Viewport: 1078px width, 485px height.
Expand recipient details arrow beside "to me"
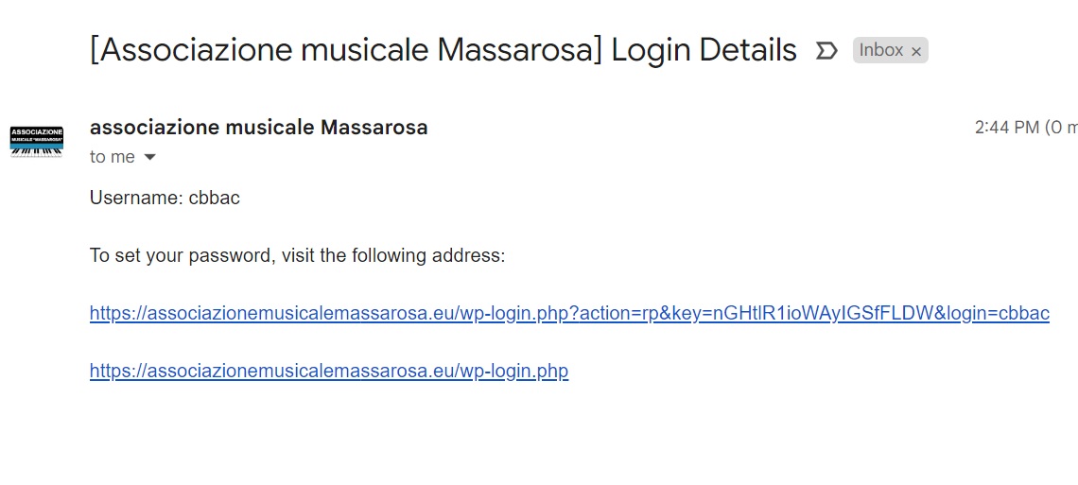149,158
